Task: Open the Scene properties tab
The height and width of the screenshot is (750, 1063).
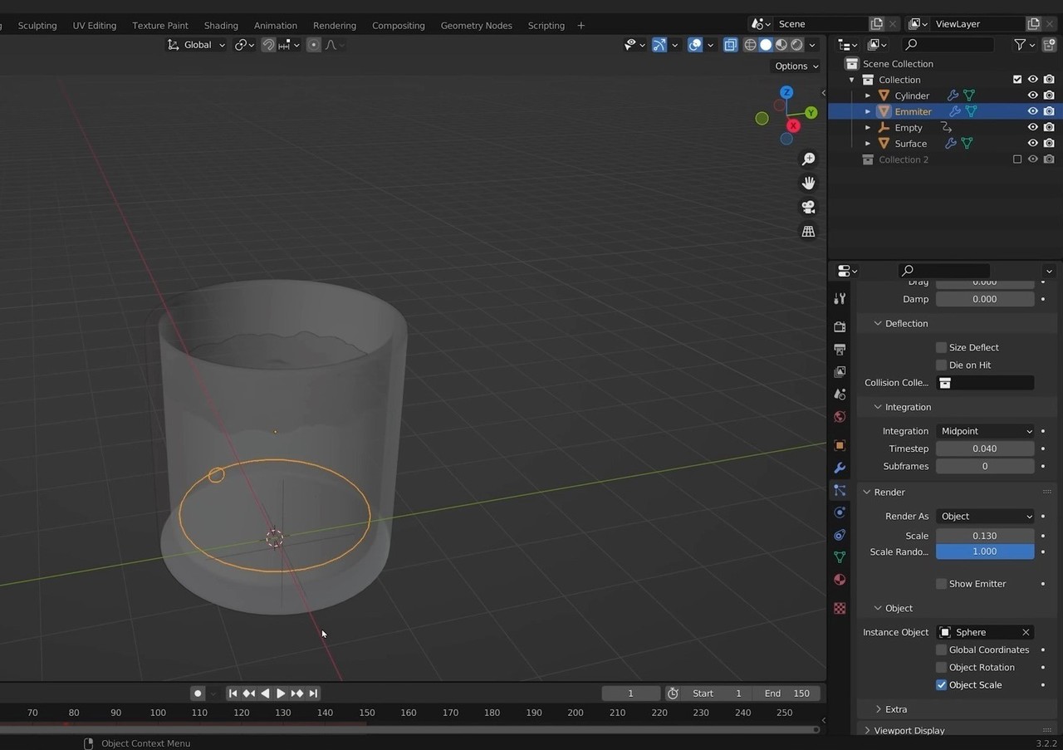Action: point(840,394)
